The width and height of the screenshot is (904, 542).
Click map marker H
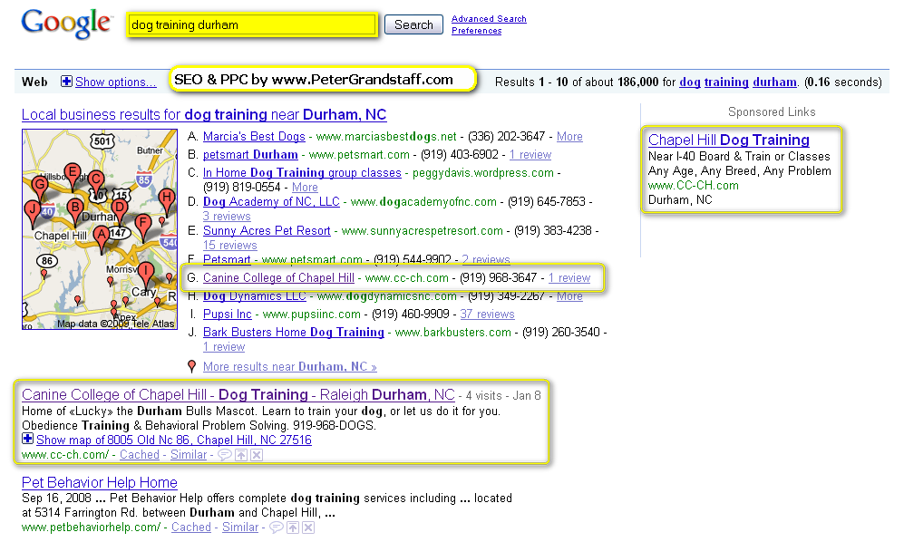coord(167,200)
